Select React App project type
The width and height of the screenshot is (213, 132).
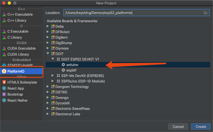click(x=16, y=88)
